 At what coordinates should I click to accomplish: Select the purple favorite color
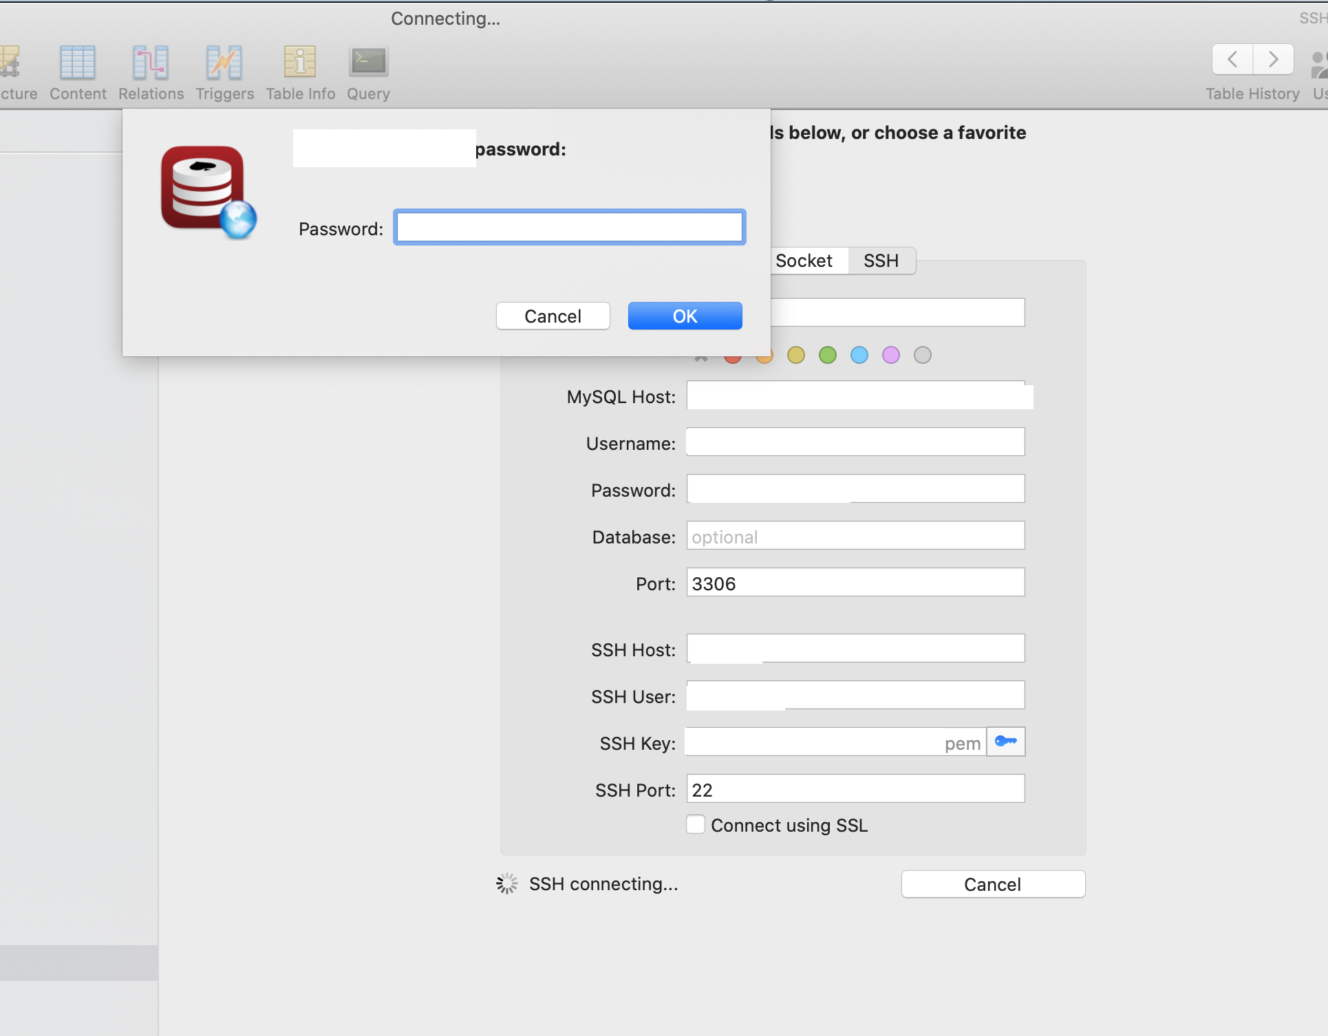[x=891, y=355]
